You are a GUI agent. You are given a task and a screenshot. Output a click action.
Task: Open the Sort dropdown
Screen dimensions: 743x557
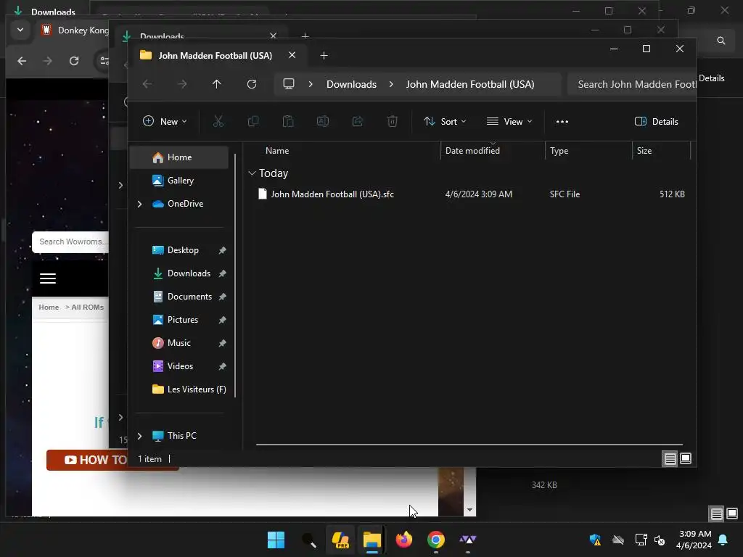click(x=445, y=122)
